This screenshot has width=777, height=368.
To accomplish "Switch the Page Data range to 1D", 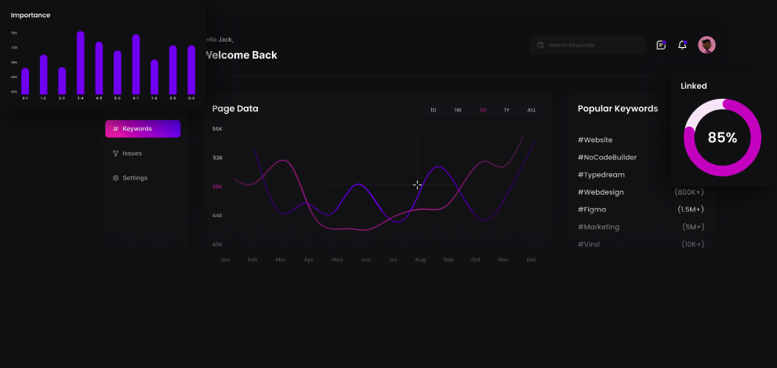I will click(x=433, y=110).
